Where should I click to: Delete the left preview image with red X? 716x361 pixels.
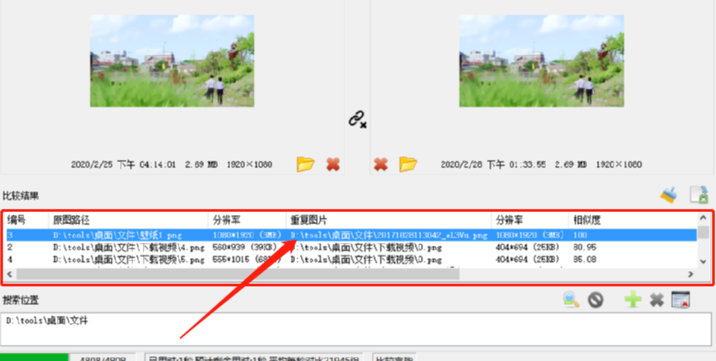pos(333,164)
